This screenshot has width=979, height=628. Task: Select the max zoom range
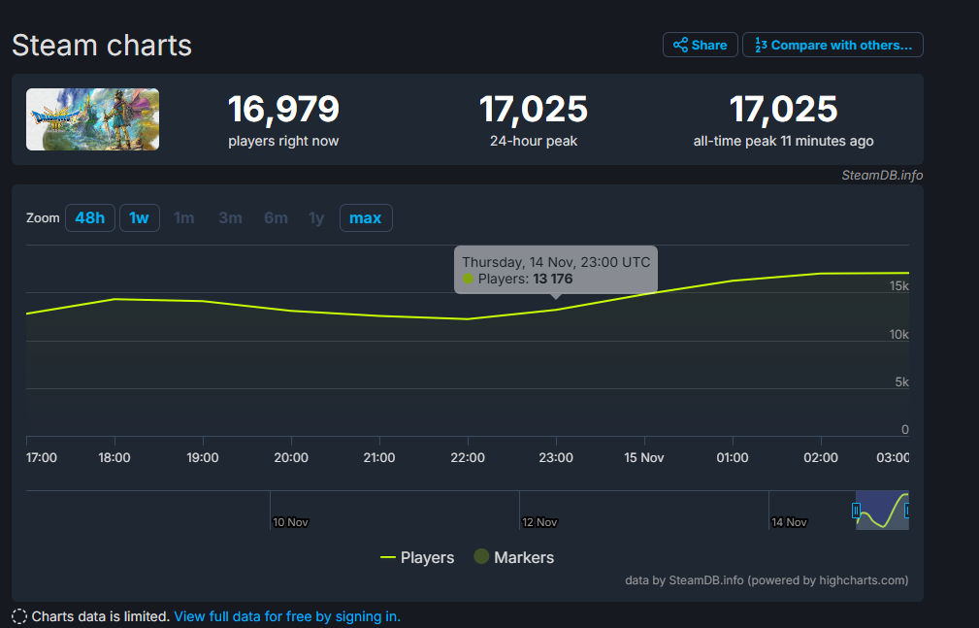click(366, 218)
